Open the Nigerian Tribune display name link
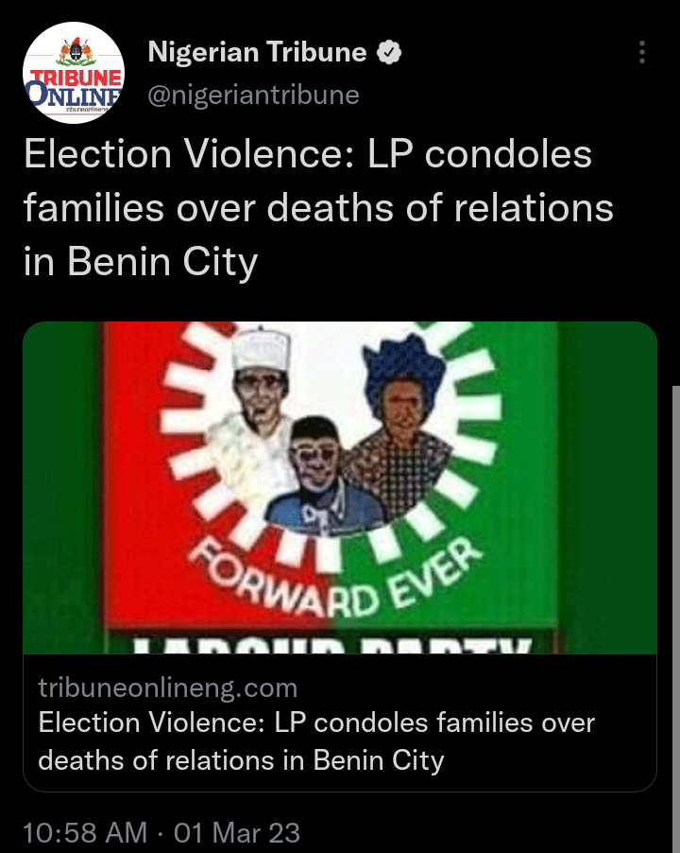This screenshot has width=680, height=853. click(257, 52)
